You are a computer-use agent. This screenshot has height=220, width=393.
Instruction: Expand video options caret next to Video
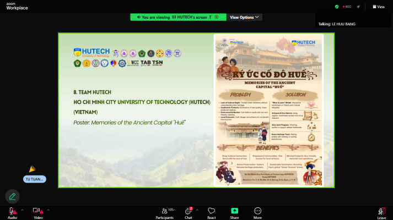[49, 210]
